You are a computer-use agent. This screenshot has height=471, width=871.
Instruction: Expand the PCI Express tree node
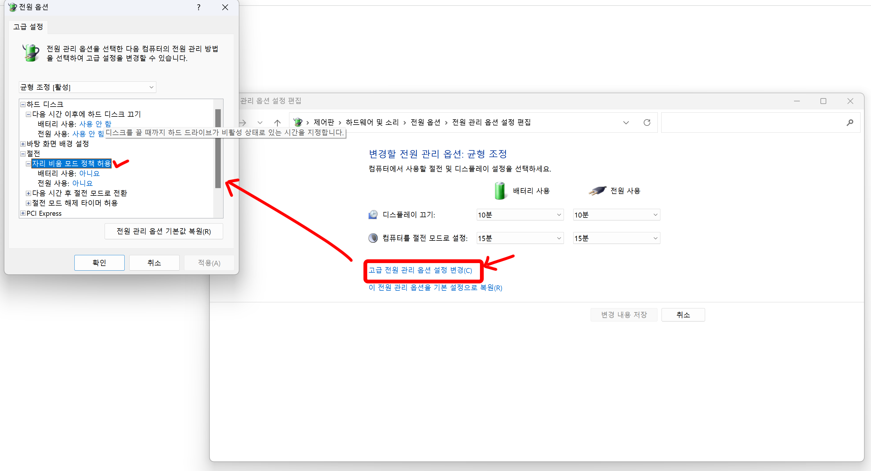click(x=23, y=213)
